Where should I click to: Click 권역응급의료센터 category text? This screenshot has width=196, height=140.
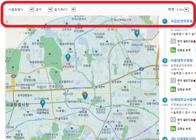pyautogui.click(x=181, y=65)
